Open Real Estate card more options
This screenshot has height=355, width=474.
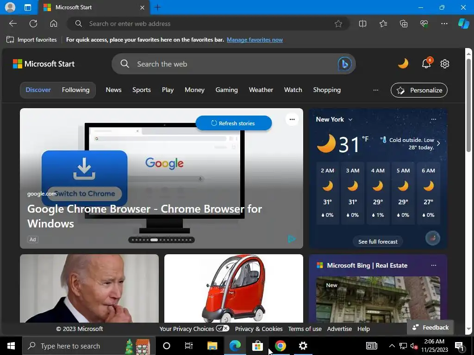[433, 265]
